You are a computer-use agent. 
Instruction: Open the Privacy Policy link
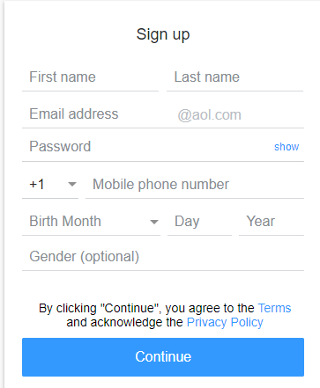(x=225, y=322)
